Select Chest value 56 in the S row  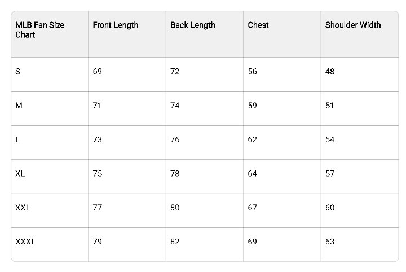253,72
